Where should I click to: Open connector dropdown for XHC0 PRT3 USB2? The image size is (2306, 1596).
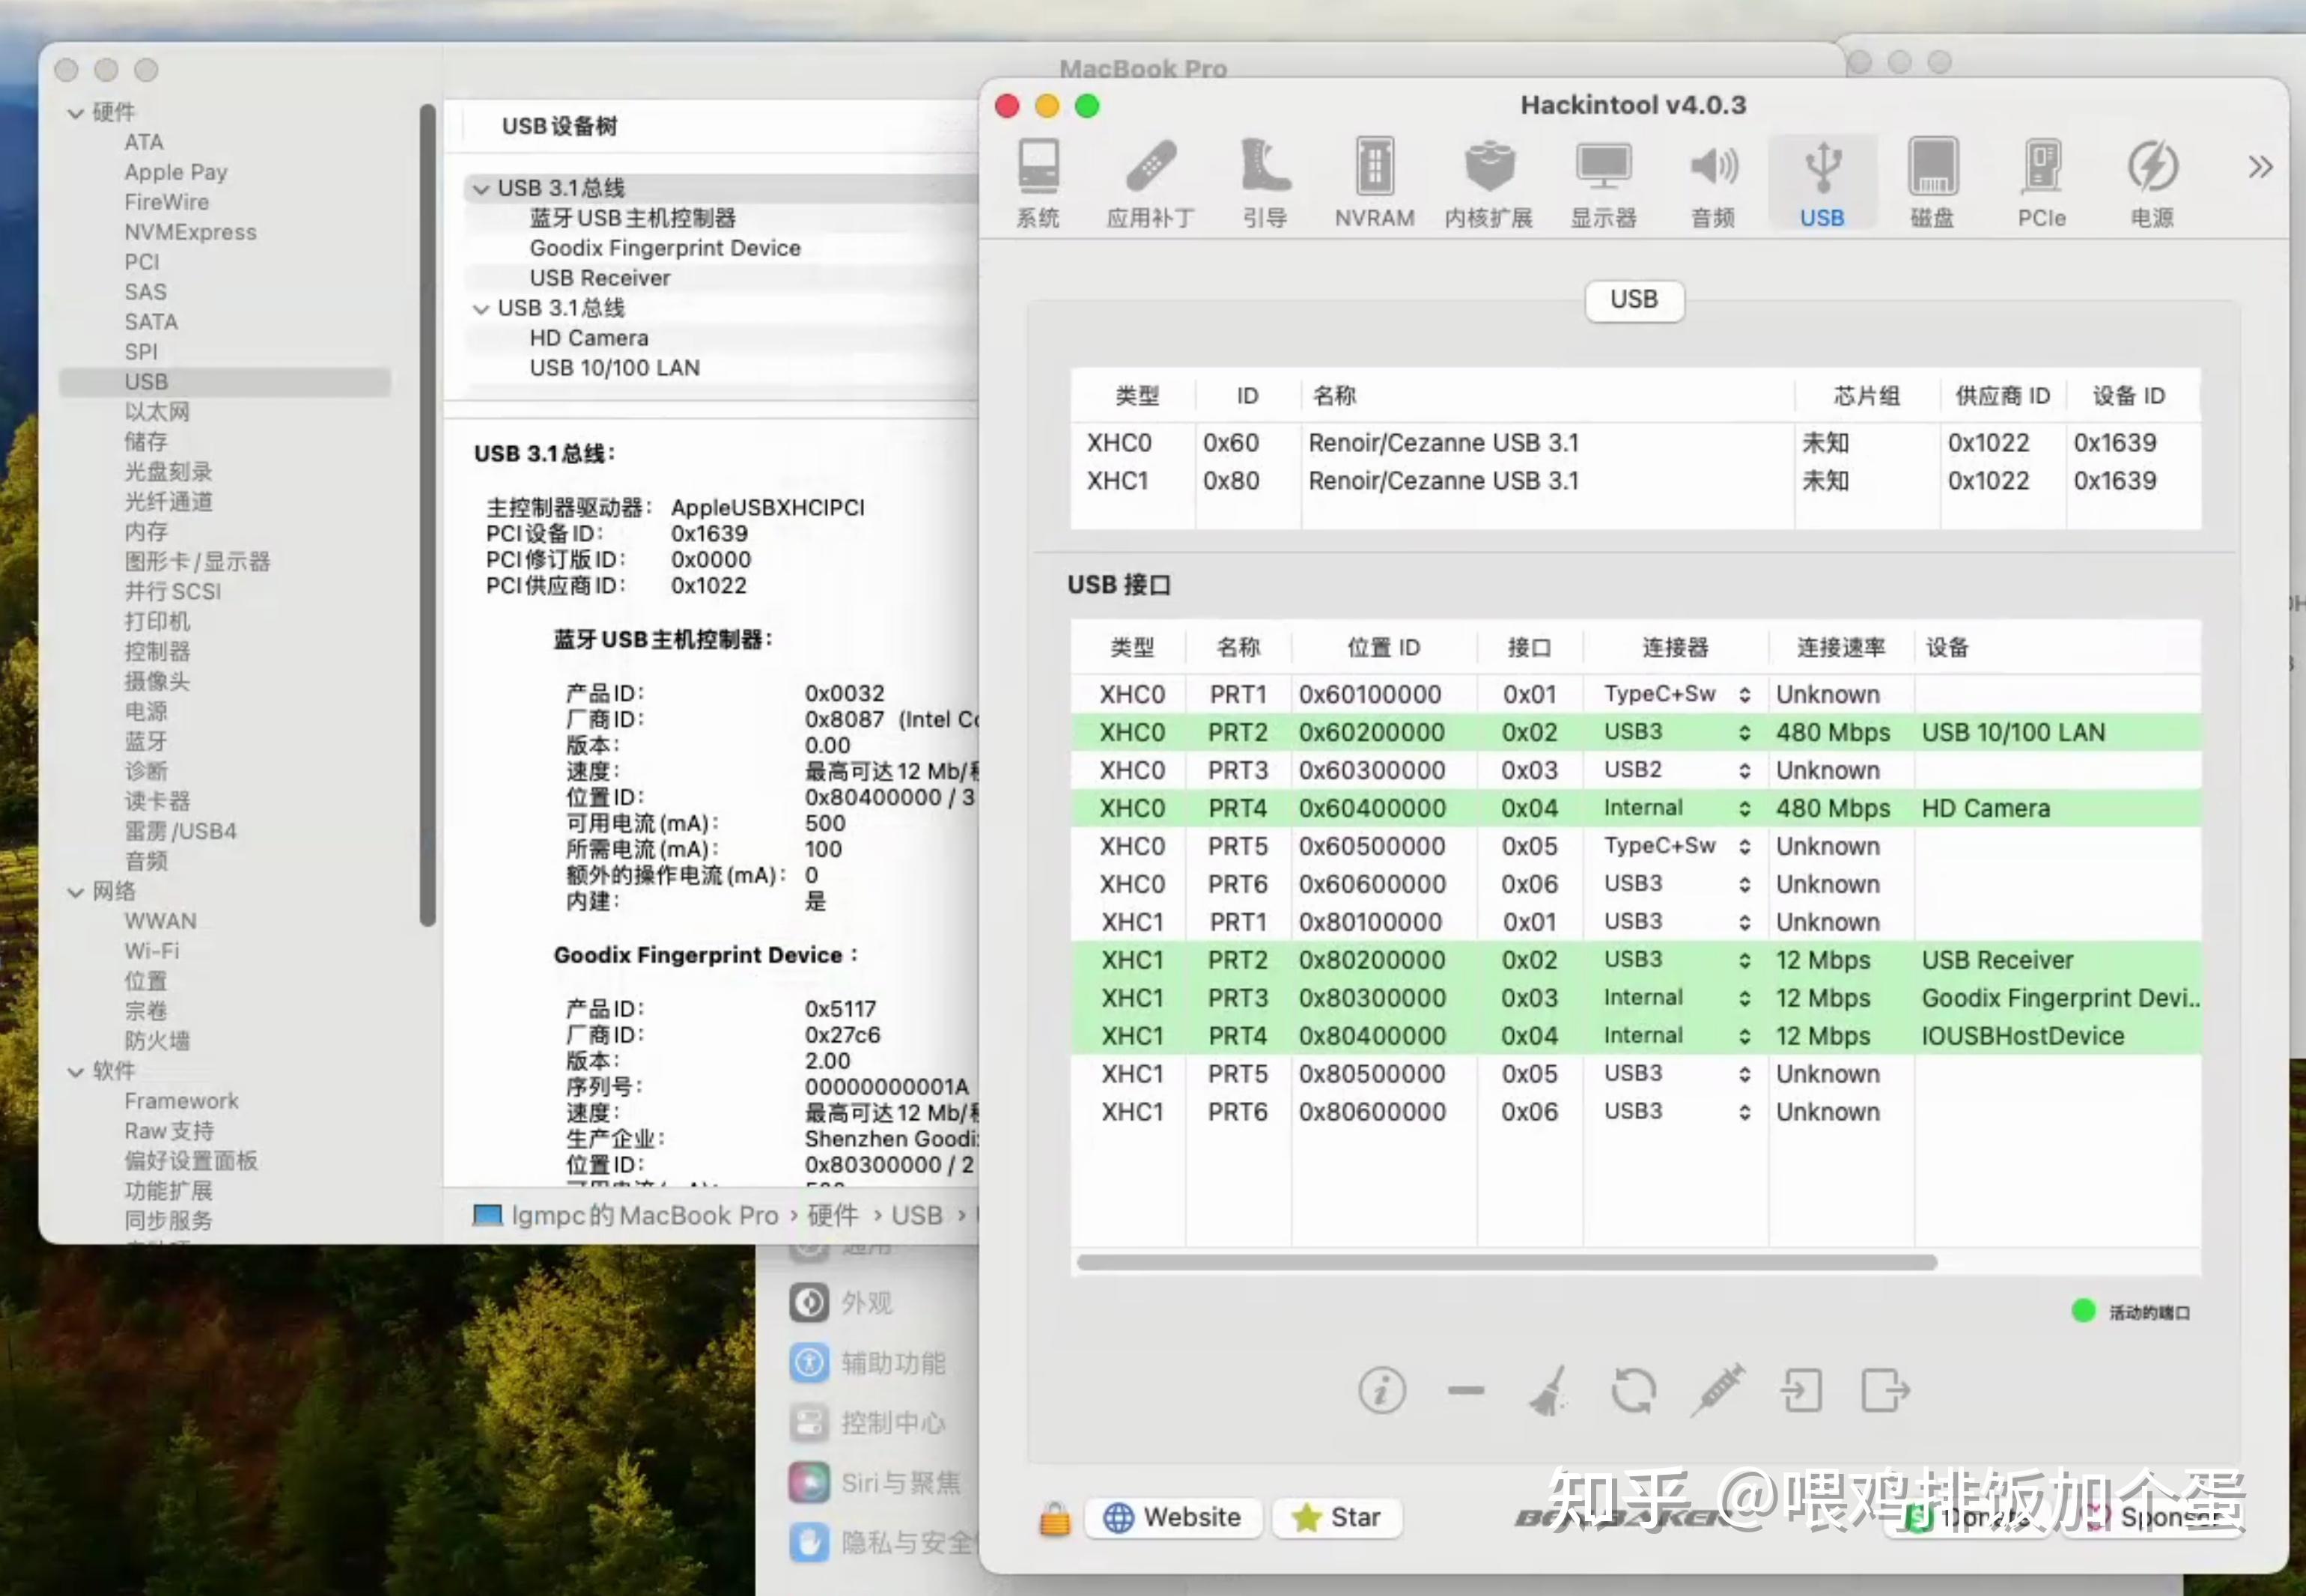point(1744,770)
